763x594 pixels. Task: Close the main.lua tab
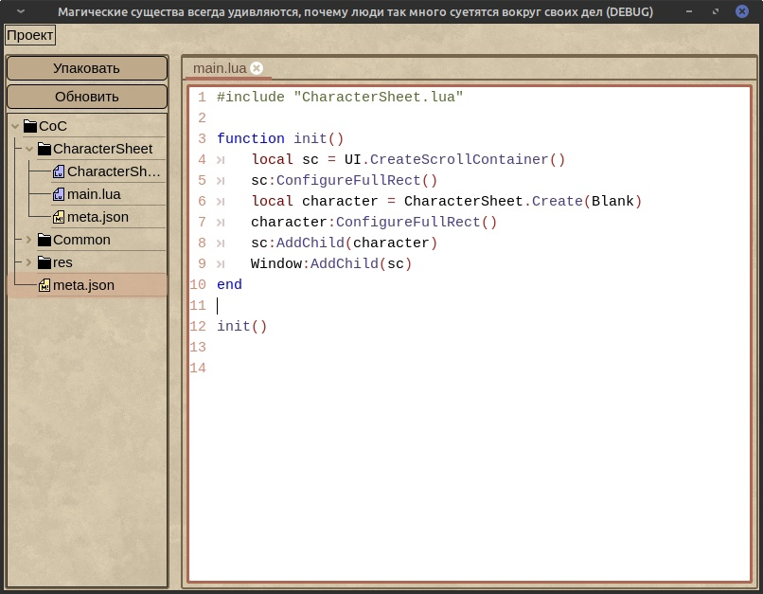[257, 68]
